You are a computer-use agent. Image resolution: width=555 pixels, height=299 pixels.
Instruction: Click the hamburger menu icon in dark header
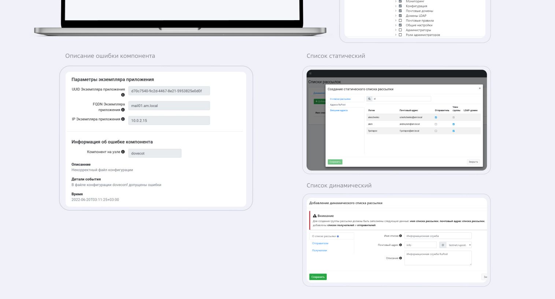point(310,74)
